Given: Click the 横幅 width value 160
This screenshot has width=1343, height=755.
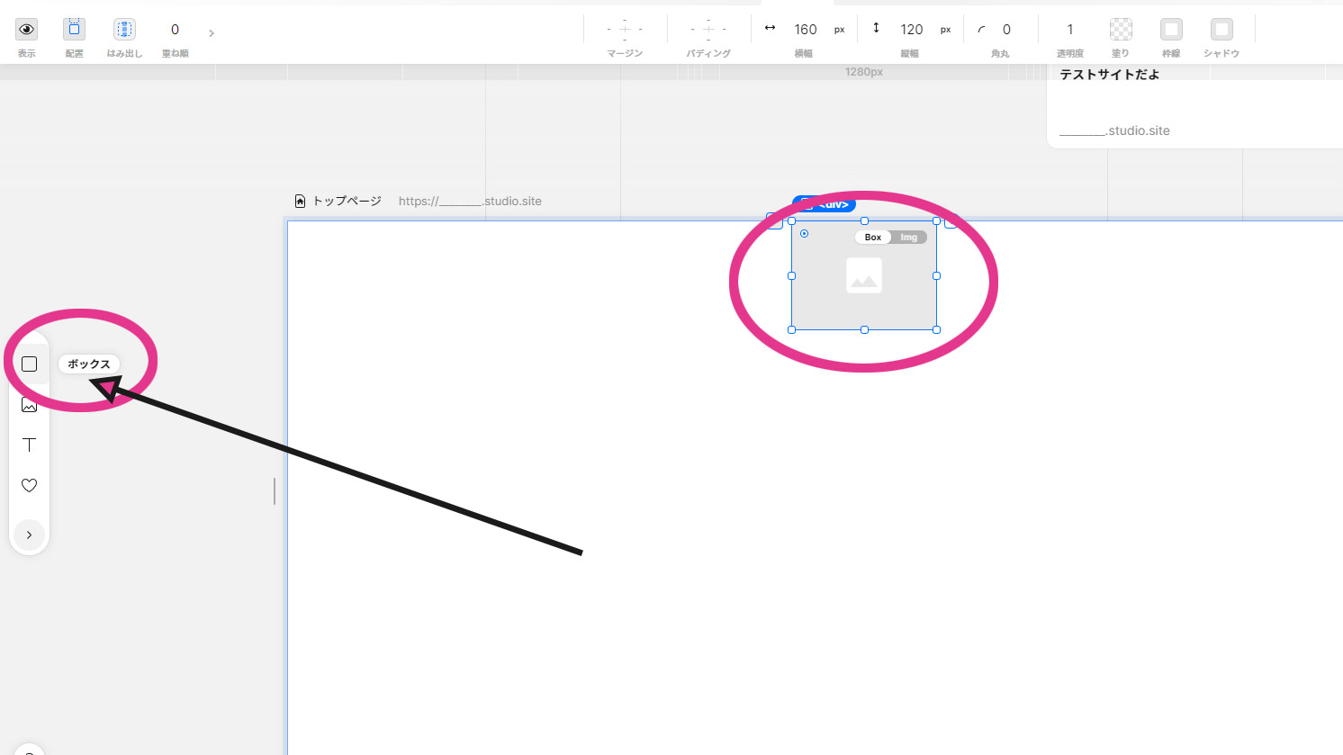Looking at the screenshot, I should 806,30.
